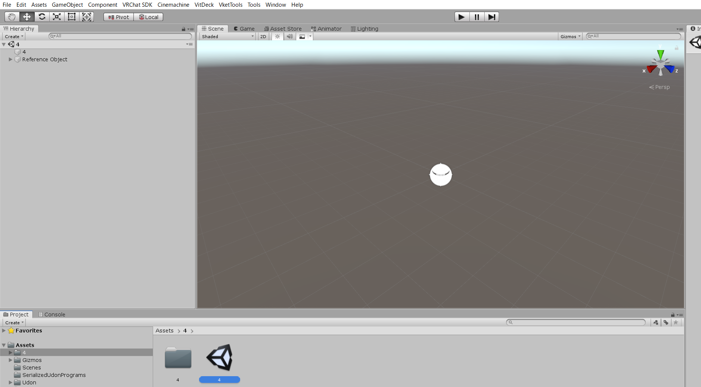This screenshot has height=387, width=701.
Task: Click blue Z axis on scene gizmo
Action: pos(670,69)
